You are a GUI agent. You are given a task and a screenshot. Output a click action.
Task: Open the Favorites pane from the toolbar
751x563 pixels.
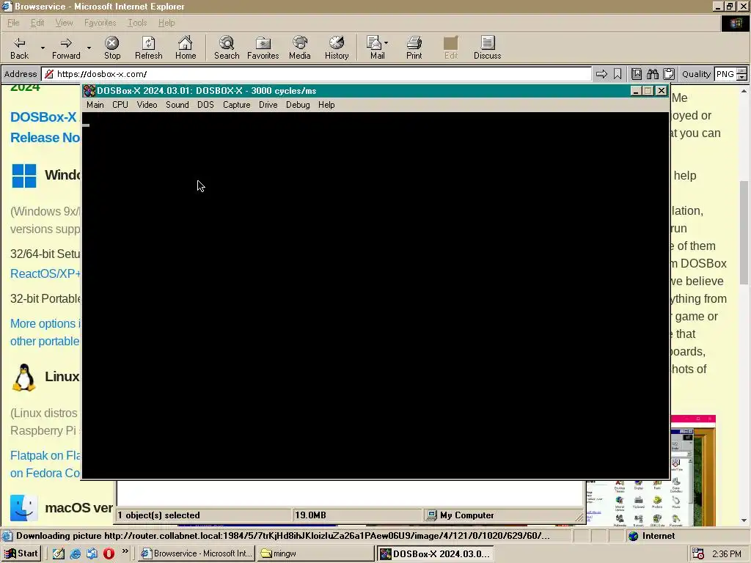pyautogui.click(x=263, y=48)
